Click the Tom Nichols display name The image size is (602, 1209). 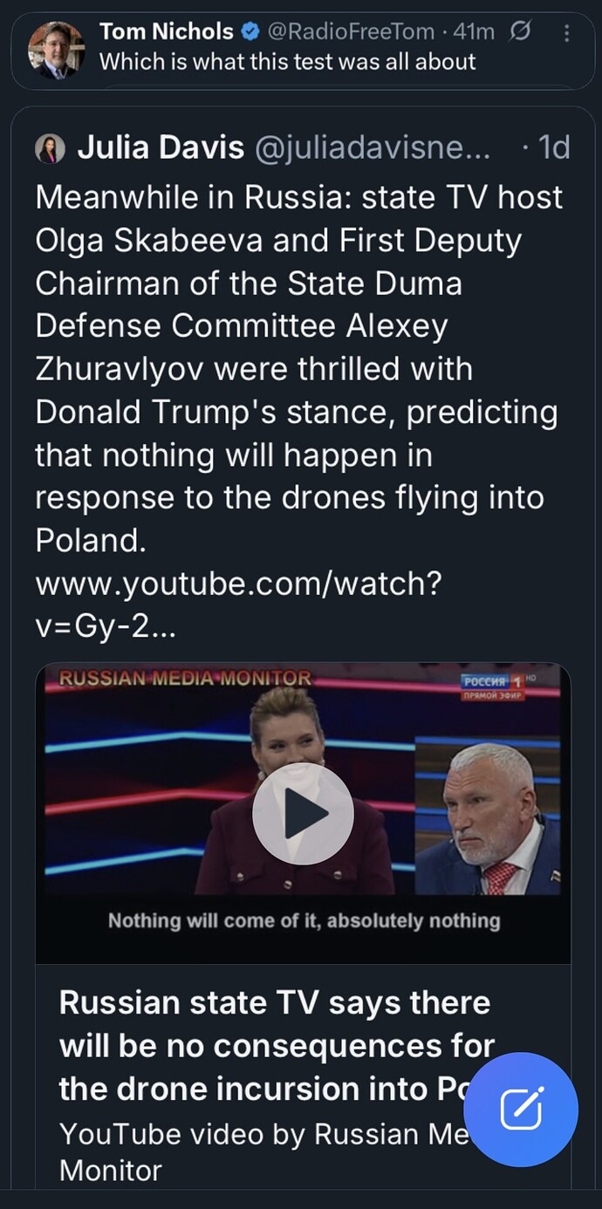click(x=166, y=32)
